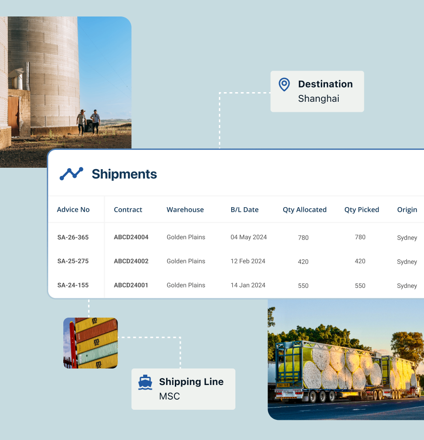Select contract ABCD24004
This screenshot has height=440, width=424.
click(131, 237)
